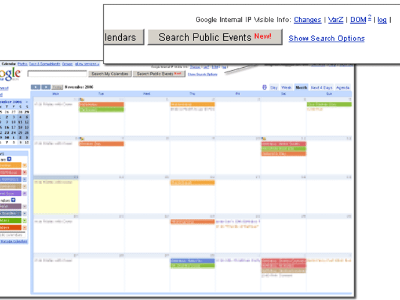Click Show Search Options in enlarged callout

tap(326, 38)
